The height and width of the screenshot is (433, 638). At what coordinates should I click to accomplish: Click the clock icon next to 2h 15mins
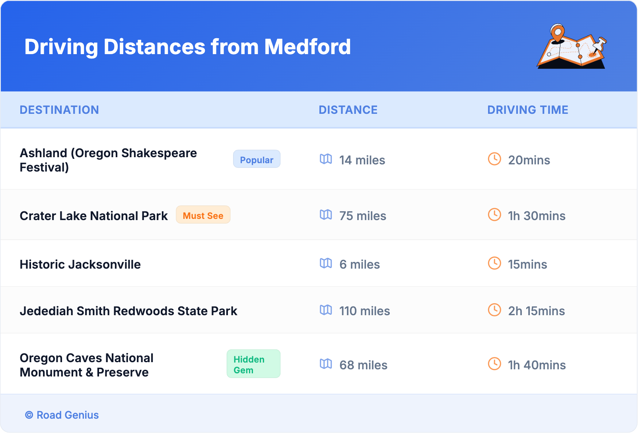point(494,310)
